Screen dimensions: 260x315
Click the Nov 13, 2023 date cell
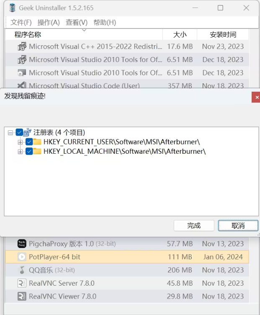223,243
